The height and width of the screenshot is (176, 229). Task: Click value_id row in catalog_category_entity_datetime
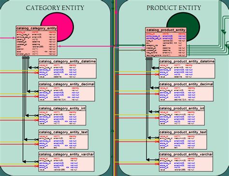tap(68, 65)
